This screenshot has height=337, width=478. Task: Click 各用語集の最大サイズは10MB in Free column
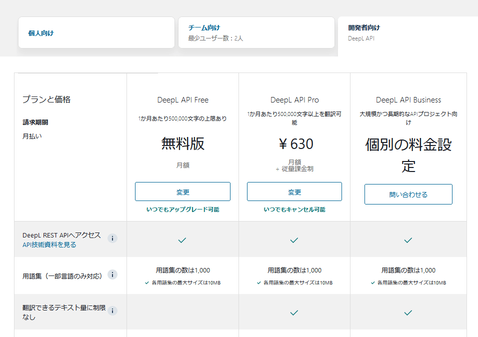point(186,282)
